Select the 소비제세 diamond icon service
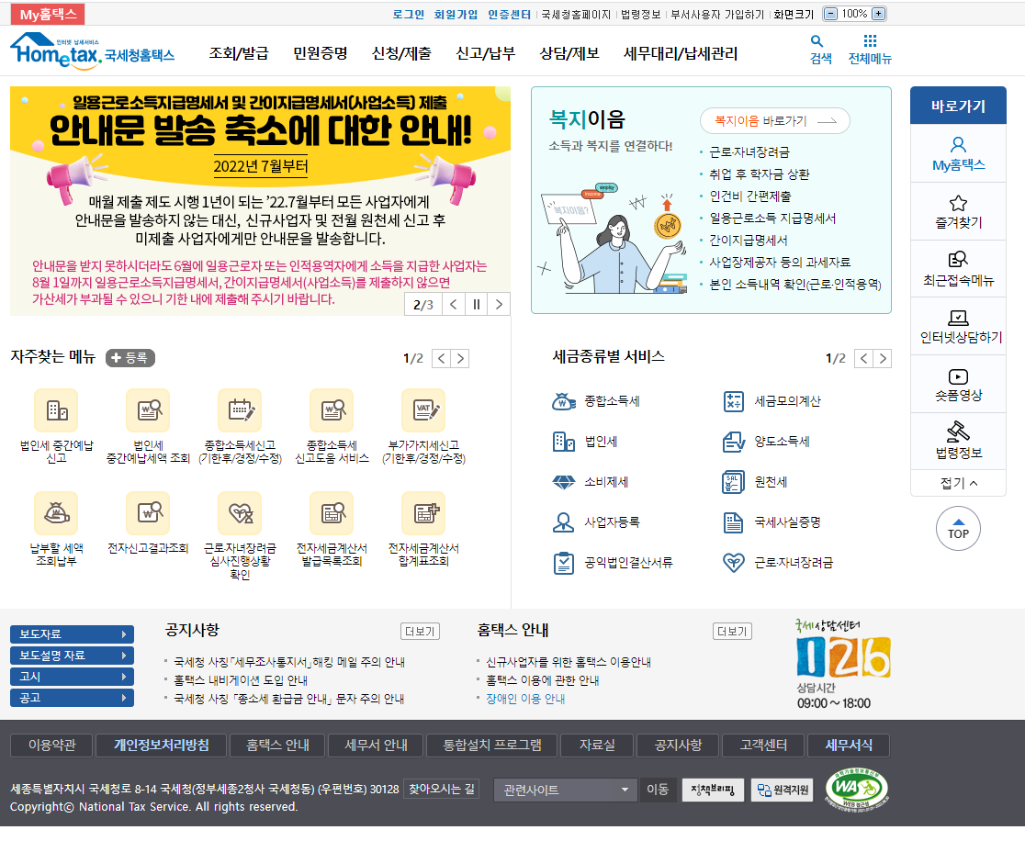1025x841 pixels. (590, 482)
